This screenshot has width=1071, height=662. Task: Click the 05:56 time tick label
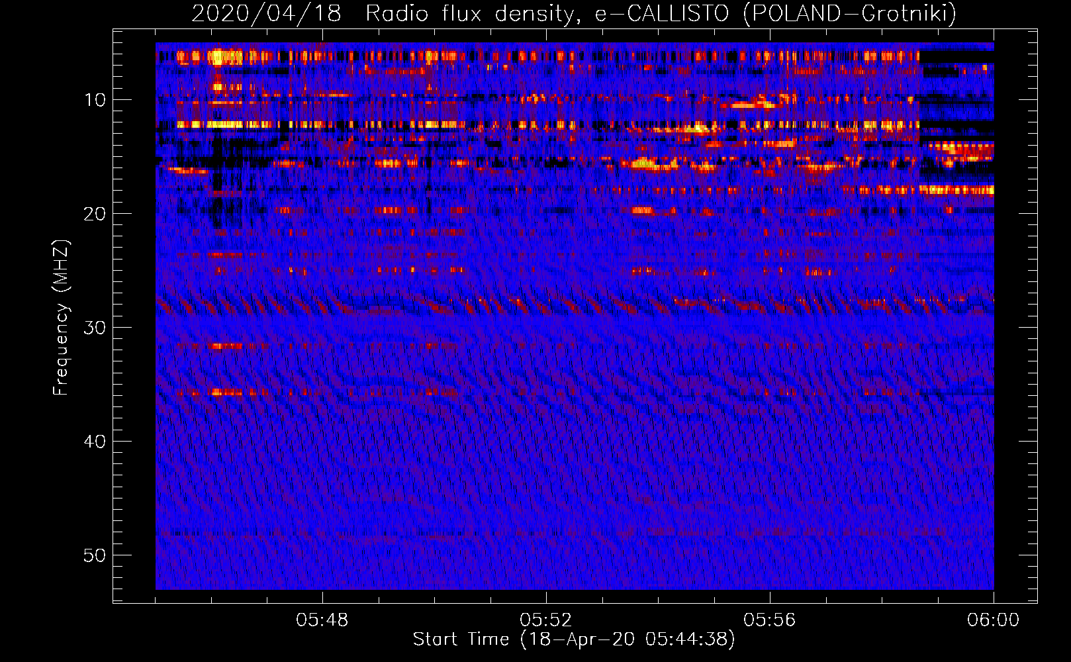pos(770,620)
